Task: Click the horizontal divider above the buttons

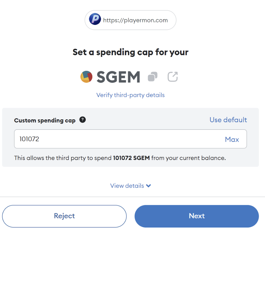Action: [x=132, y=197]
